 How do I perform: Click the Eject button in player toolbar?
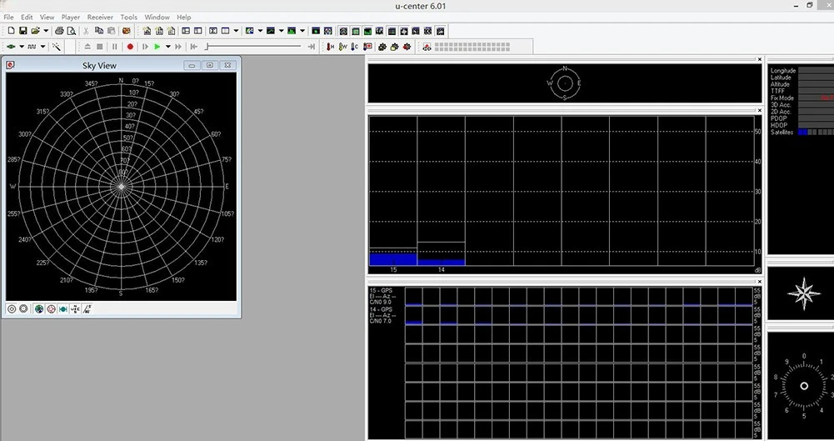[x=86, y=47]
